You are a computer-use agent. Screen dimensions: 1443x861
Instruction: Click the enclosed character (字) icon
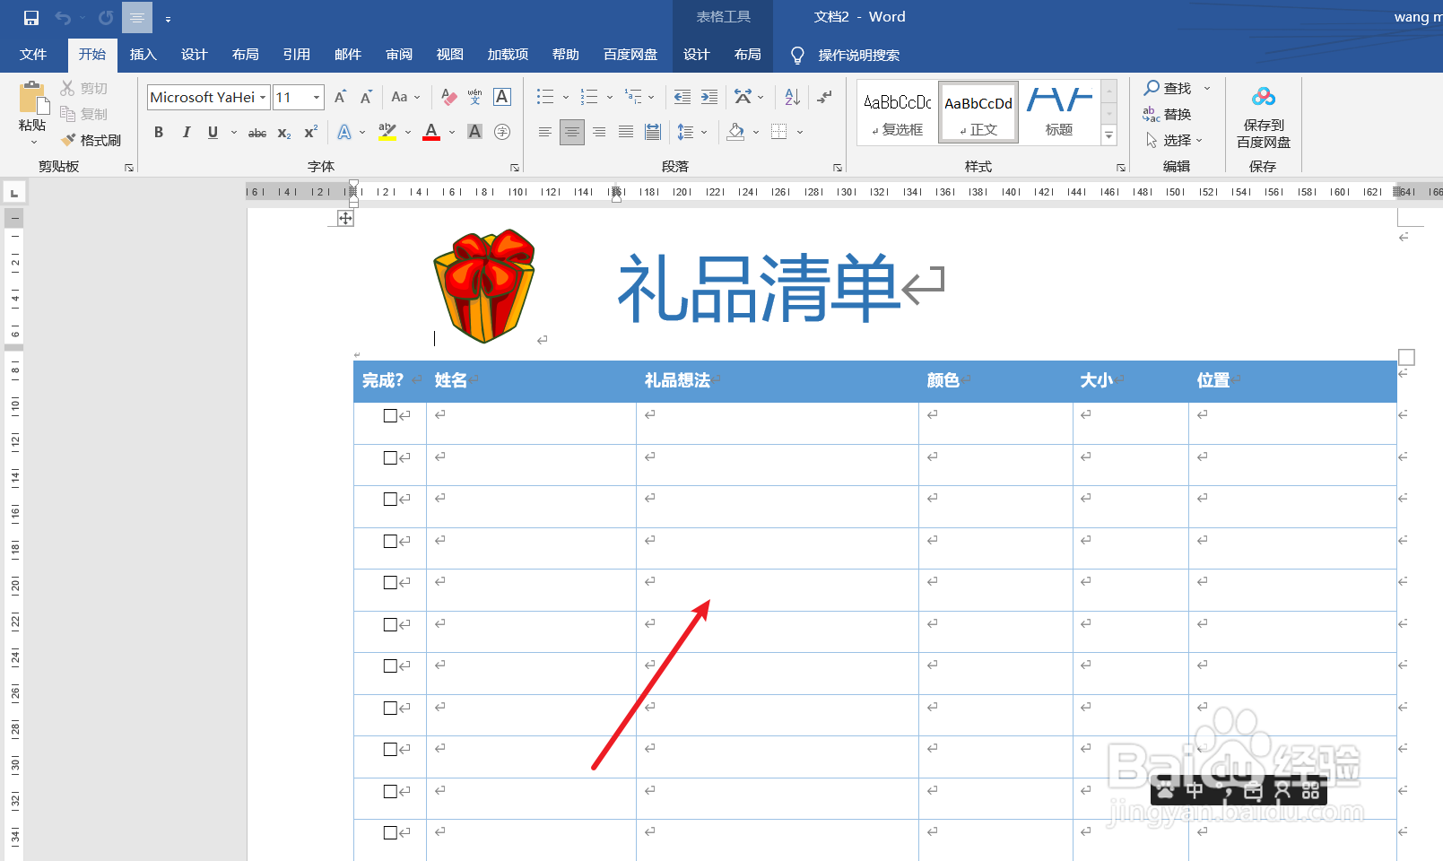[502, 133]
